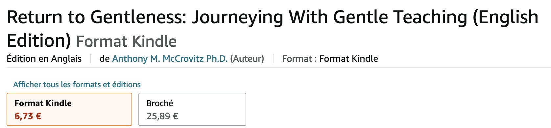
Task: Open author Anthony M. McCrovitz Ph.D. link
Action: [x=170, y=59]
